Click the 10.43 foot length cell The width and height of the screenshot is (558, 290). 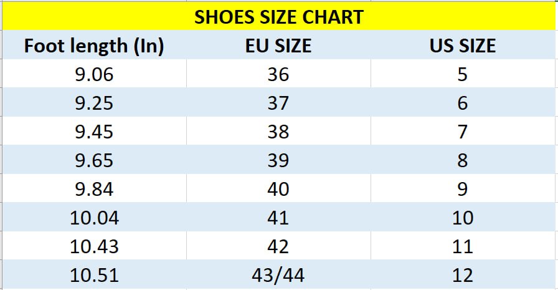[x=94, y=246]
